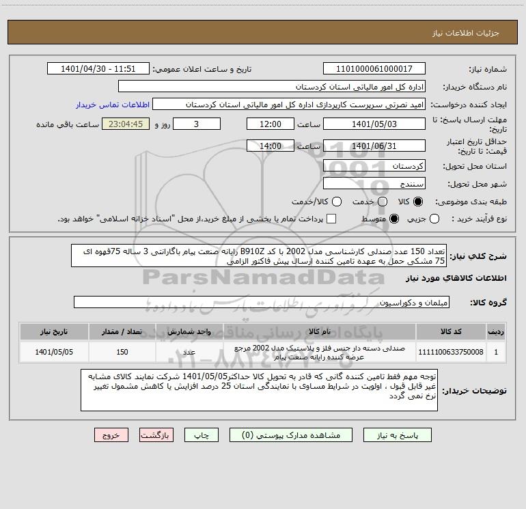Click the goods group field مبلمان و دکوراسیون
Image resolution: width=526 pixels, height=509 pixels.
point(262,302)
